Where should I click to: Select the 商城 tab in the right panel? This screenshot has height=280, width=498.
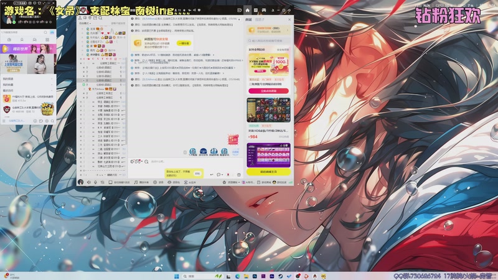point(248,20)
